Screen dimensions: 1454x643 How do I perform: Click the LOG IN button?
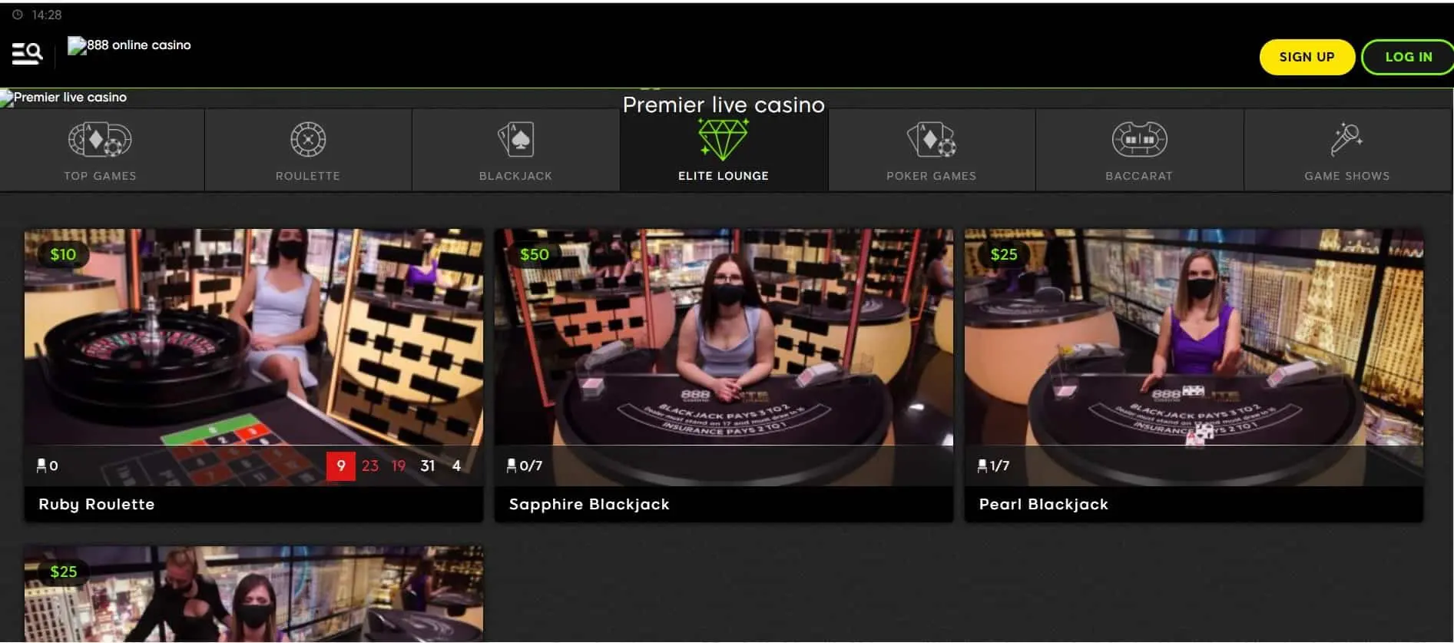(x=1408, y=57)
